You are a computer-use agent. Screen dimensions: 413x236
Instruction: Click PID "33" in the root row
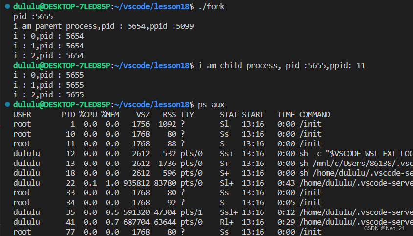coord(70,192)
